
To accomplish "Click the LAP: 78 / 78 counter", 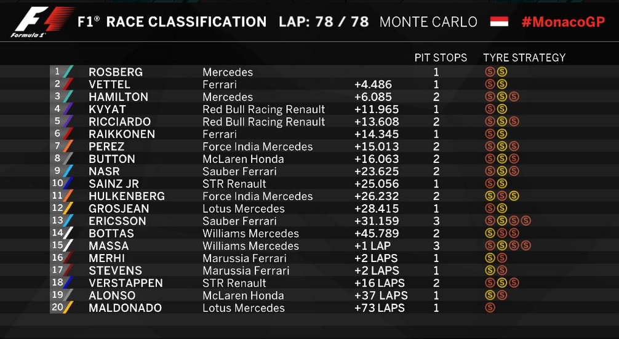I will coord(323,22).
